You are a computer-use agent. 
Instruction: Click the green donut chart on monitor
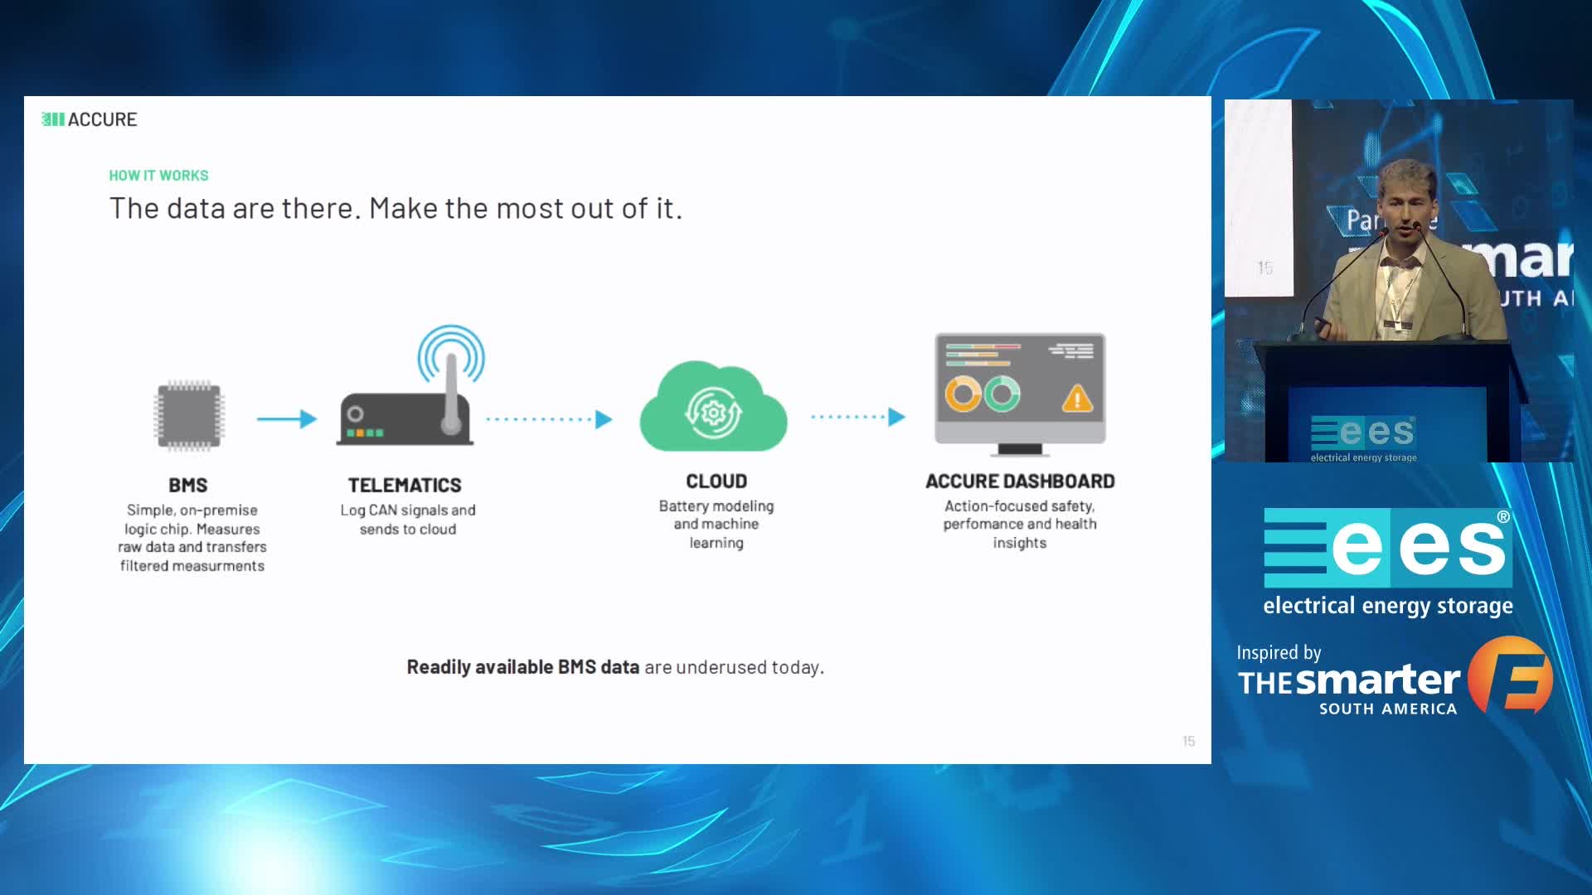coord(1002,394)
